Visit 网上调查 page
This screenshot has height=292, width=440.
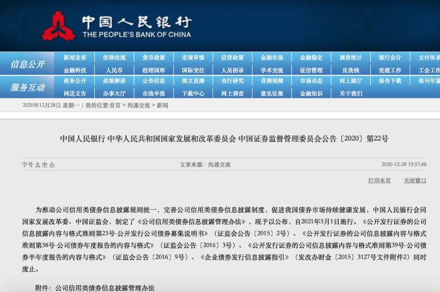pos(233,94)
